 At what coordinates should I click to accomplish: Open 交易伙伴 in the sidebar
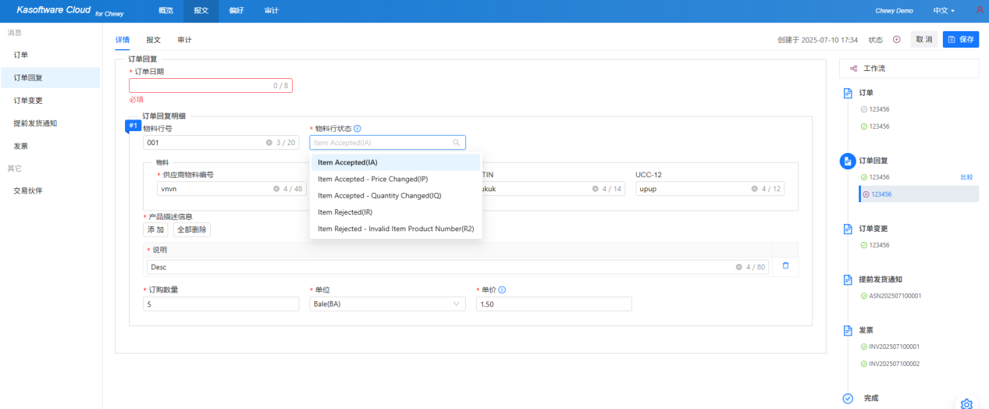28,190
